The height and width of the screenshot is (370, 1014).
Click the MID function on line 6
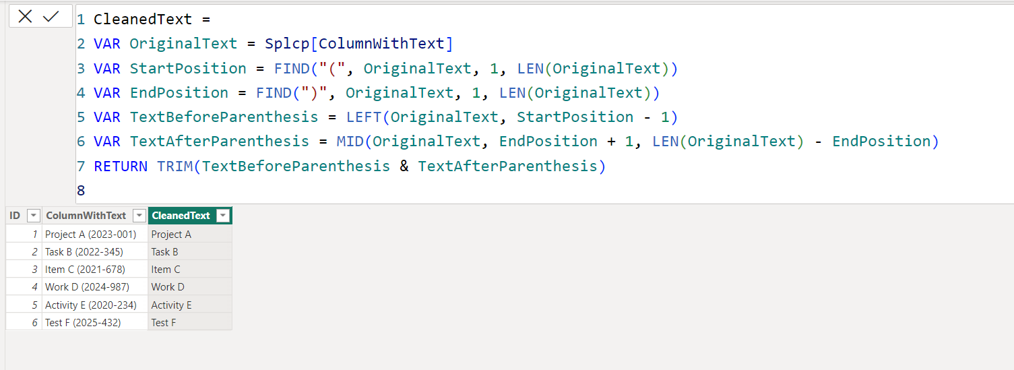pos(350,141)
